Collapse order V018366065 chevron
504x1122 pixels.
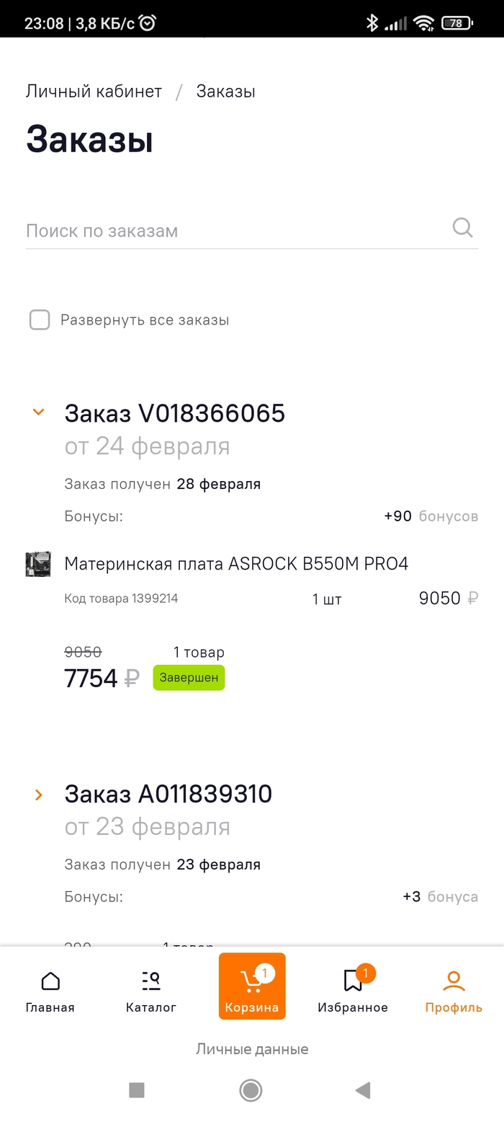(39, 412)
